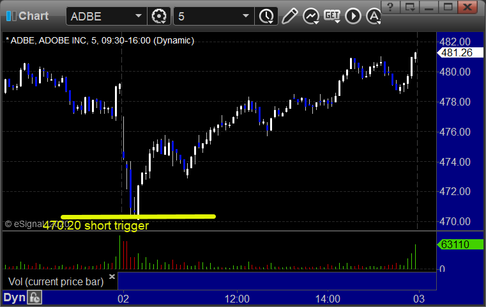The image size is (486, 307).
Task: Click the 472.00 price axis label
Action: tap(455, 191)
